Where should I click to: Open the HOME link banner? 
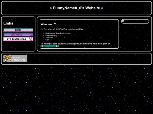(18, 30)
